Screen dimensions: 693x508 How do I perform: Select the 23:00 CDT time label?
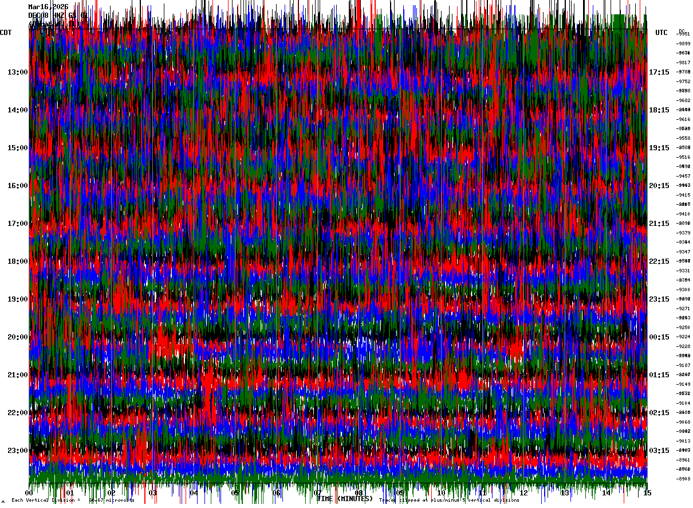pyautogui.click(x=18, y=451)
